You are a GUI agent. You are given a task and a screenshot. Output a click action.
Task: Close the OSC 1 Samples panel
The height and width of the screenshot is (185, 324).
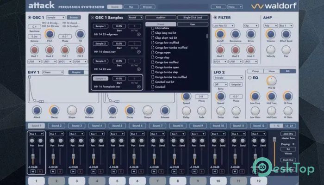click(x=93, y=18)
